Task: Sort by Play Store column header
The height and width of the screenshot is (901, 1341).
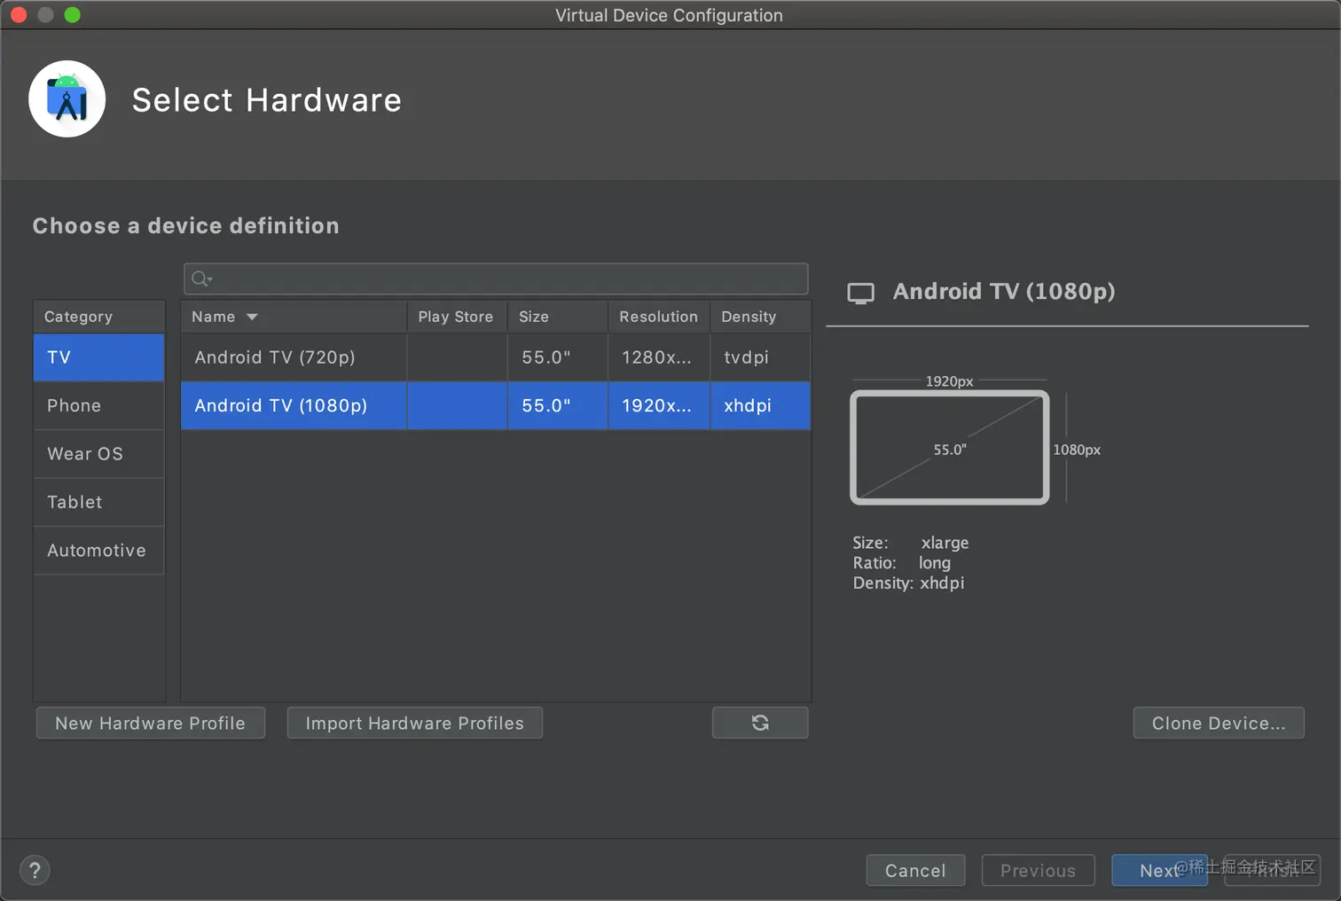Action: tap(457, 317)
